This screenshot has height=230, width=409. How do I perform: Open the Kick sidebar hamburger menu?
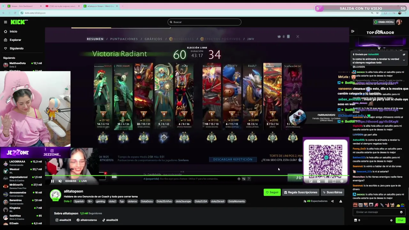[x=5, y=22]
